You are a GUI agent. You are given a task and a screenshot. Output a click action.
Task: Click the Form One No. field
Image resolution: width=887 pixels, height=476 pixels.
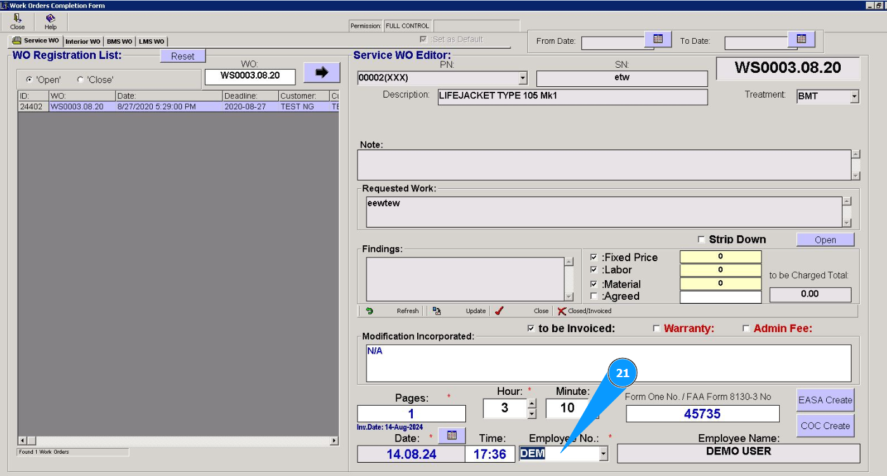tap(702, 414)
